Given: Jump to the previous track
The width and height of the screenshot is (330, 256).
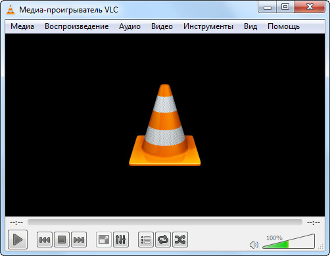Looking at the screenshot, I should [x=45, y=240].
